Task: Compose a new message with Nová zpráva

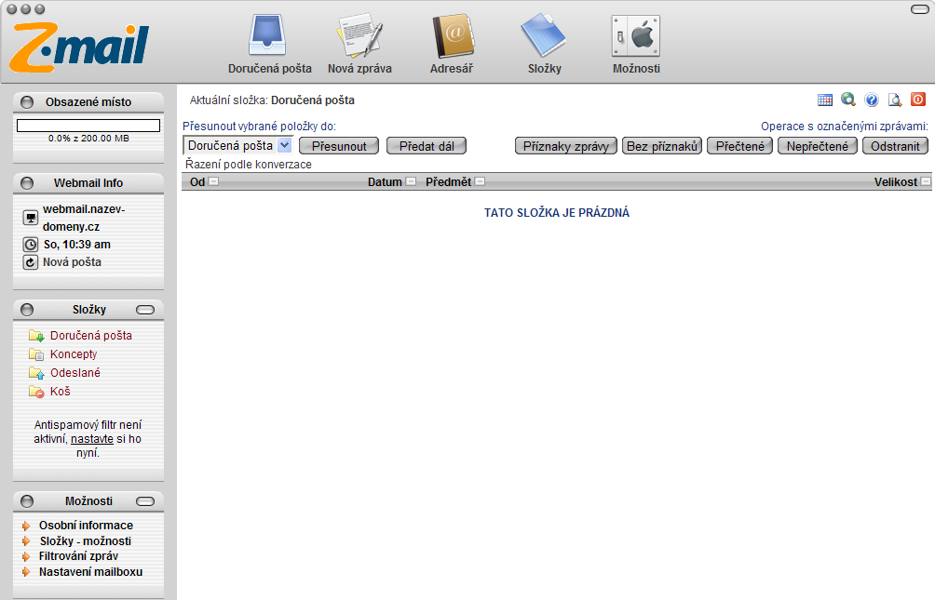Action: (359, 44)
